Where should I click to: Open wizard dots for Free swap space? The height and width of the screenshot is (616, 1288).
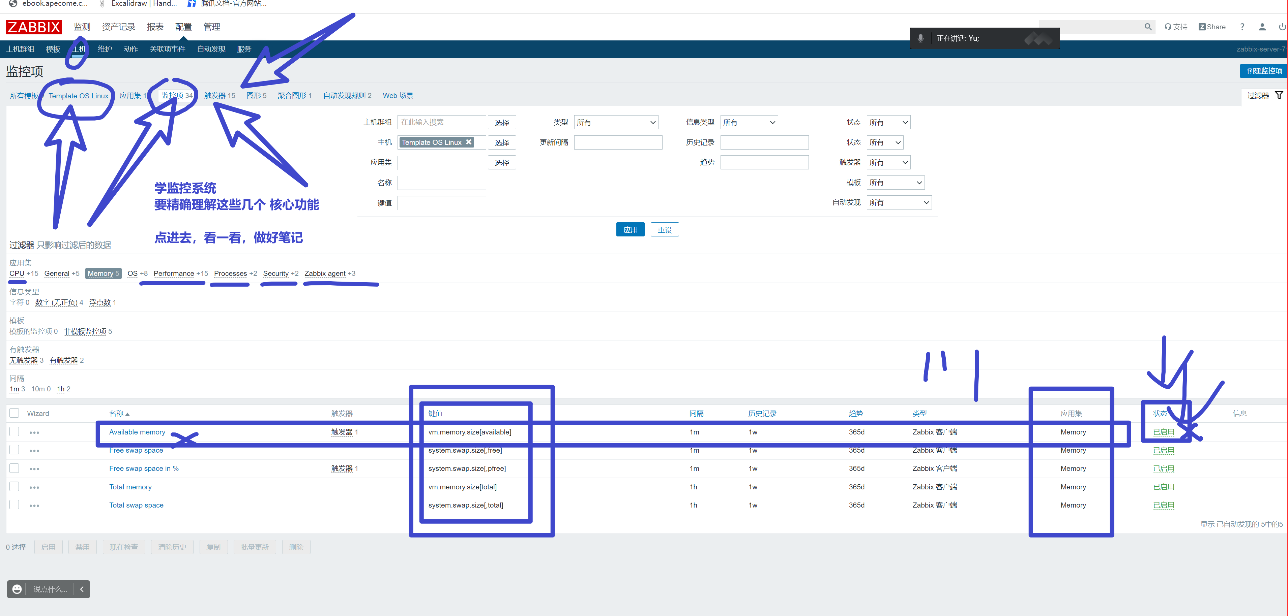click(34, 451)
